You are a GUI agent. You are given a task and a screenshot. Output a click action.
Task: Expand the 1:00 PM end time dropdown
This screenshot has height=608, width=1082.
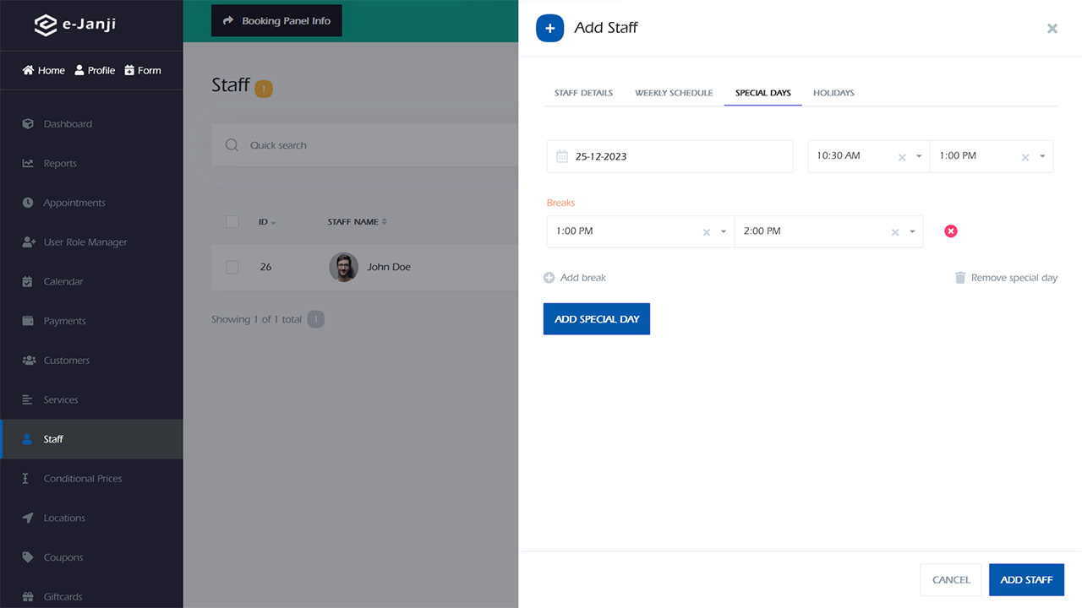[x=1042, y=156]
